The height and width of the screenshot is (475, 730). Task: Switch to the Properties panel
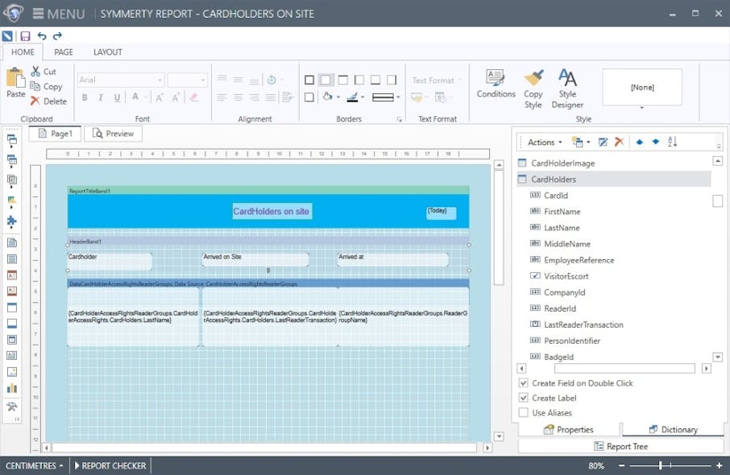coord(574,429)
